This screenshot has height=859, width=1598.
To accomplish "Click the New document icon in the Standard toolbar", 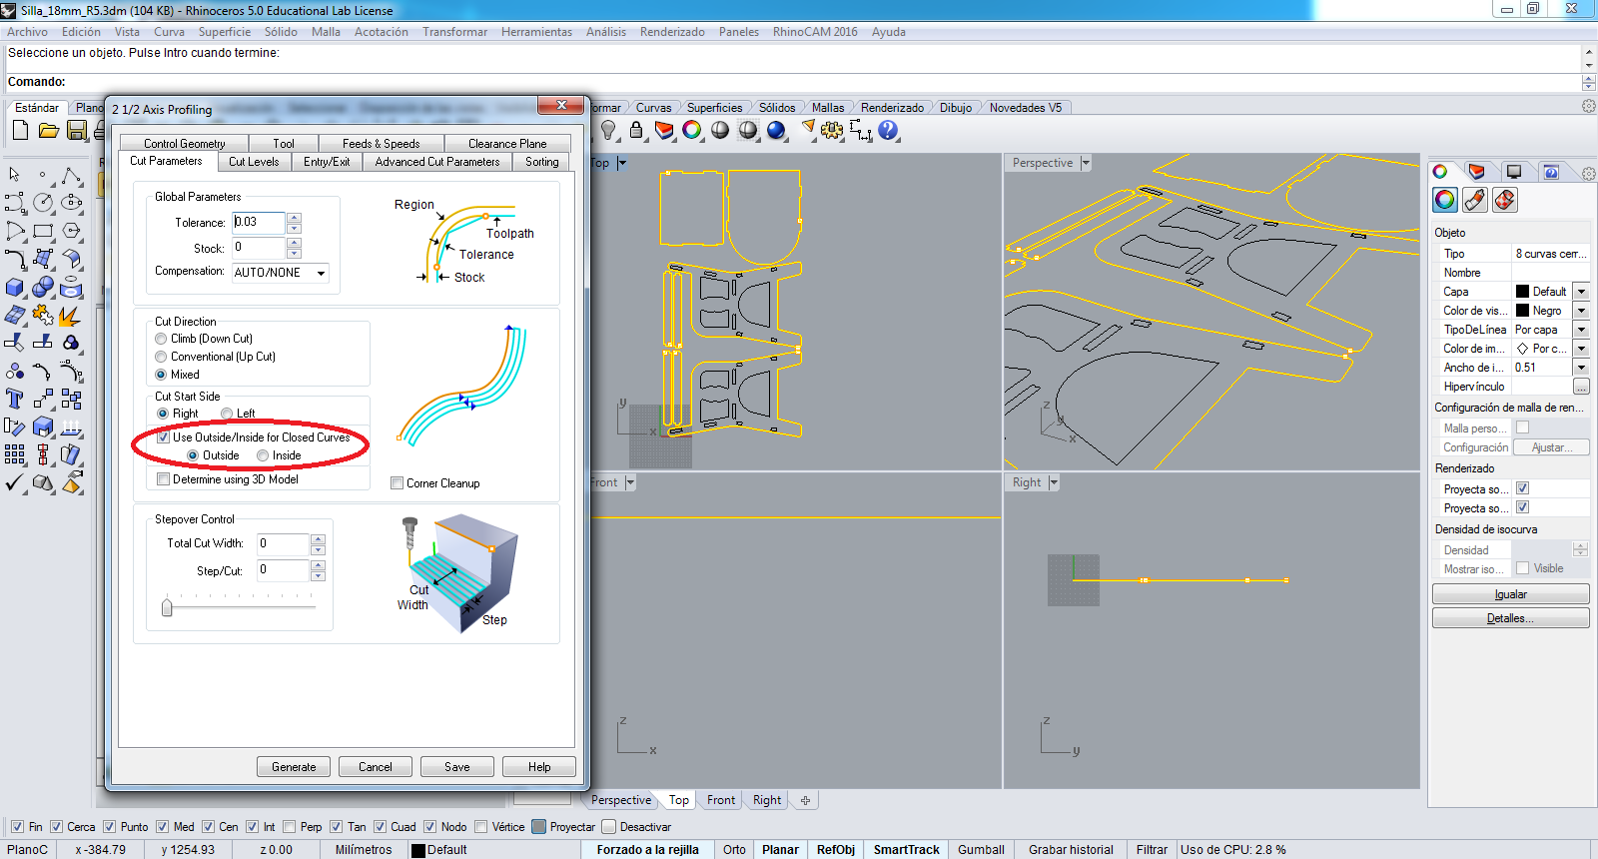I will [x=20, y=130].
